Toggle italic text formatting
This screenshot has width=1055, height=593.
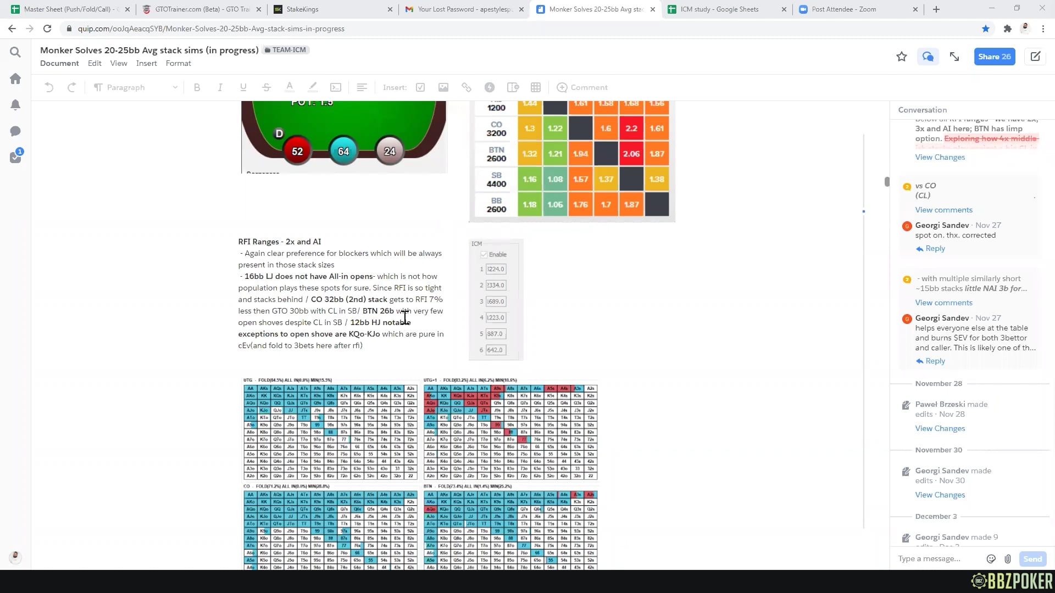[220, 87]
